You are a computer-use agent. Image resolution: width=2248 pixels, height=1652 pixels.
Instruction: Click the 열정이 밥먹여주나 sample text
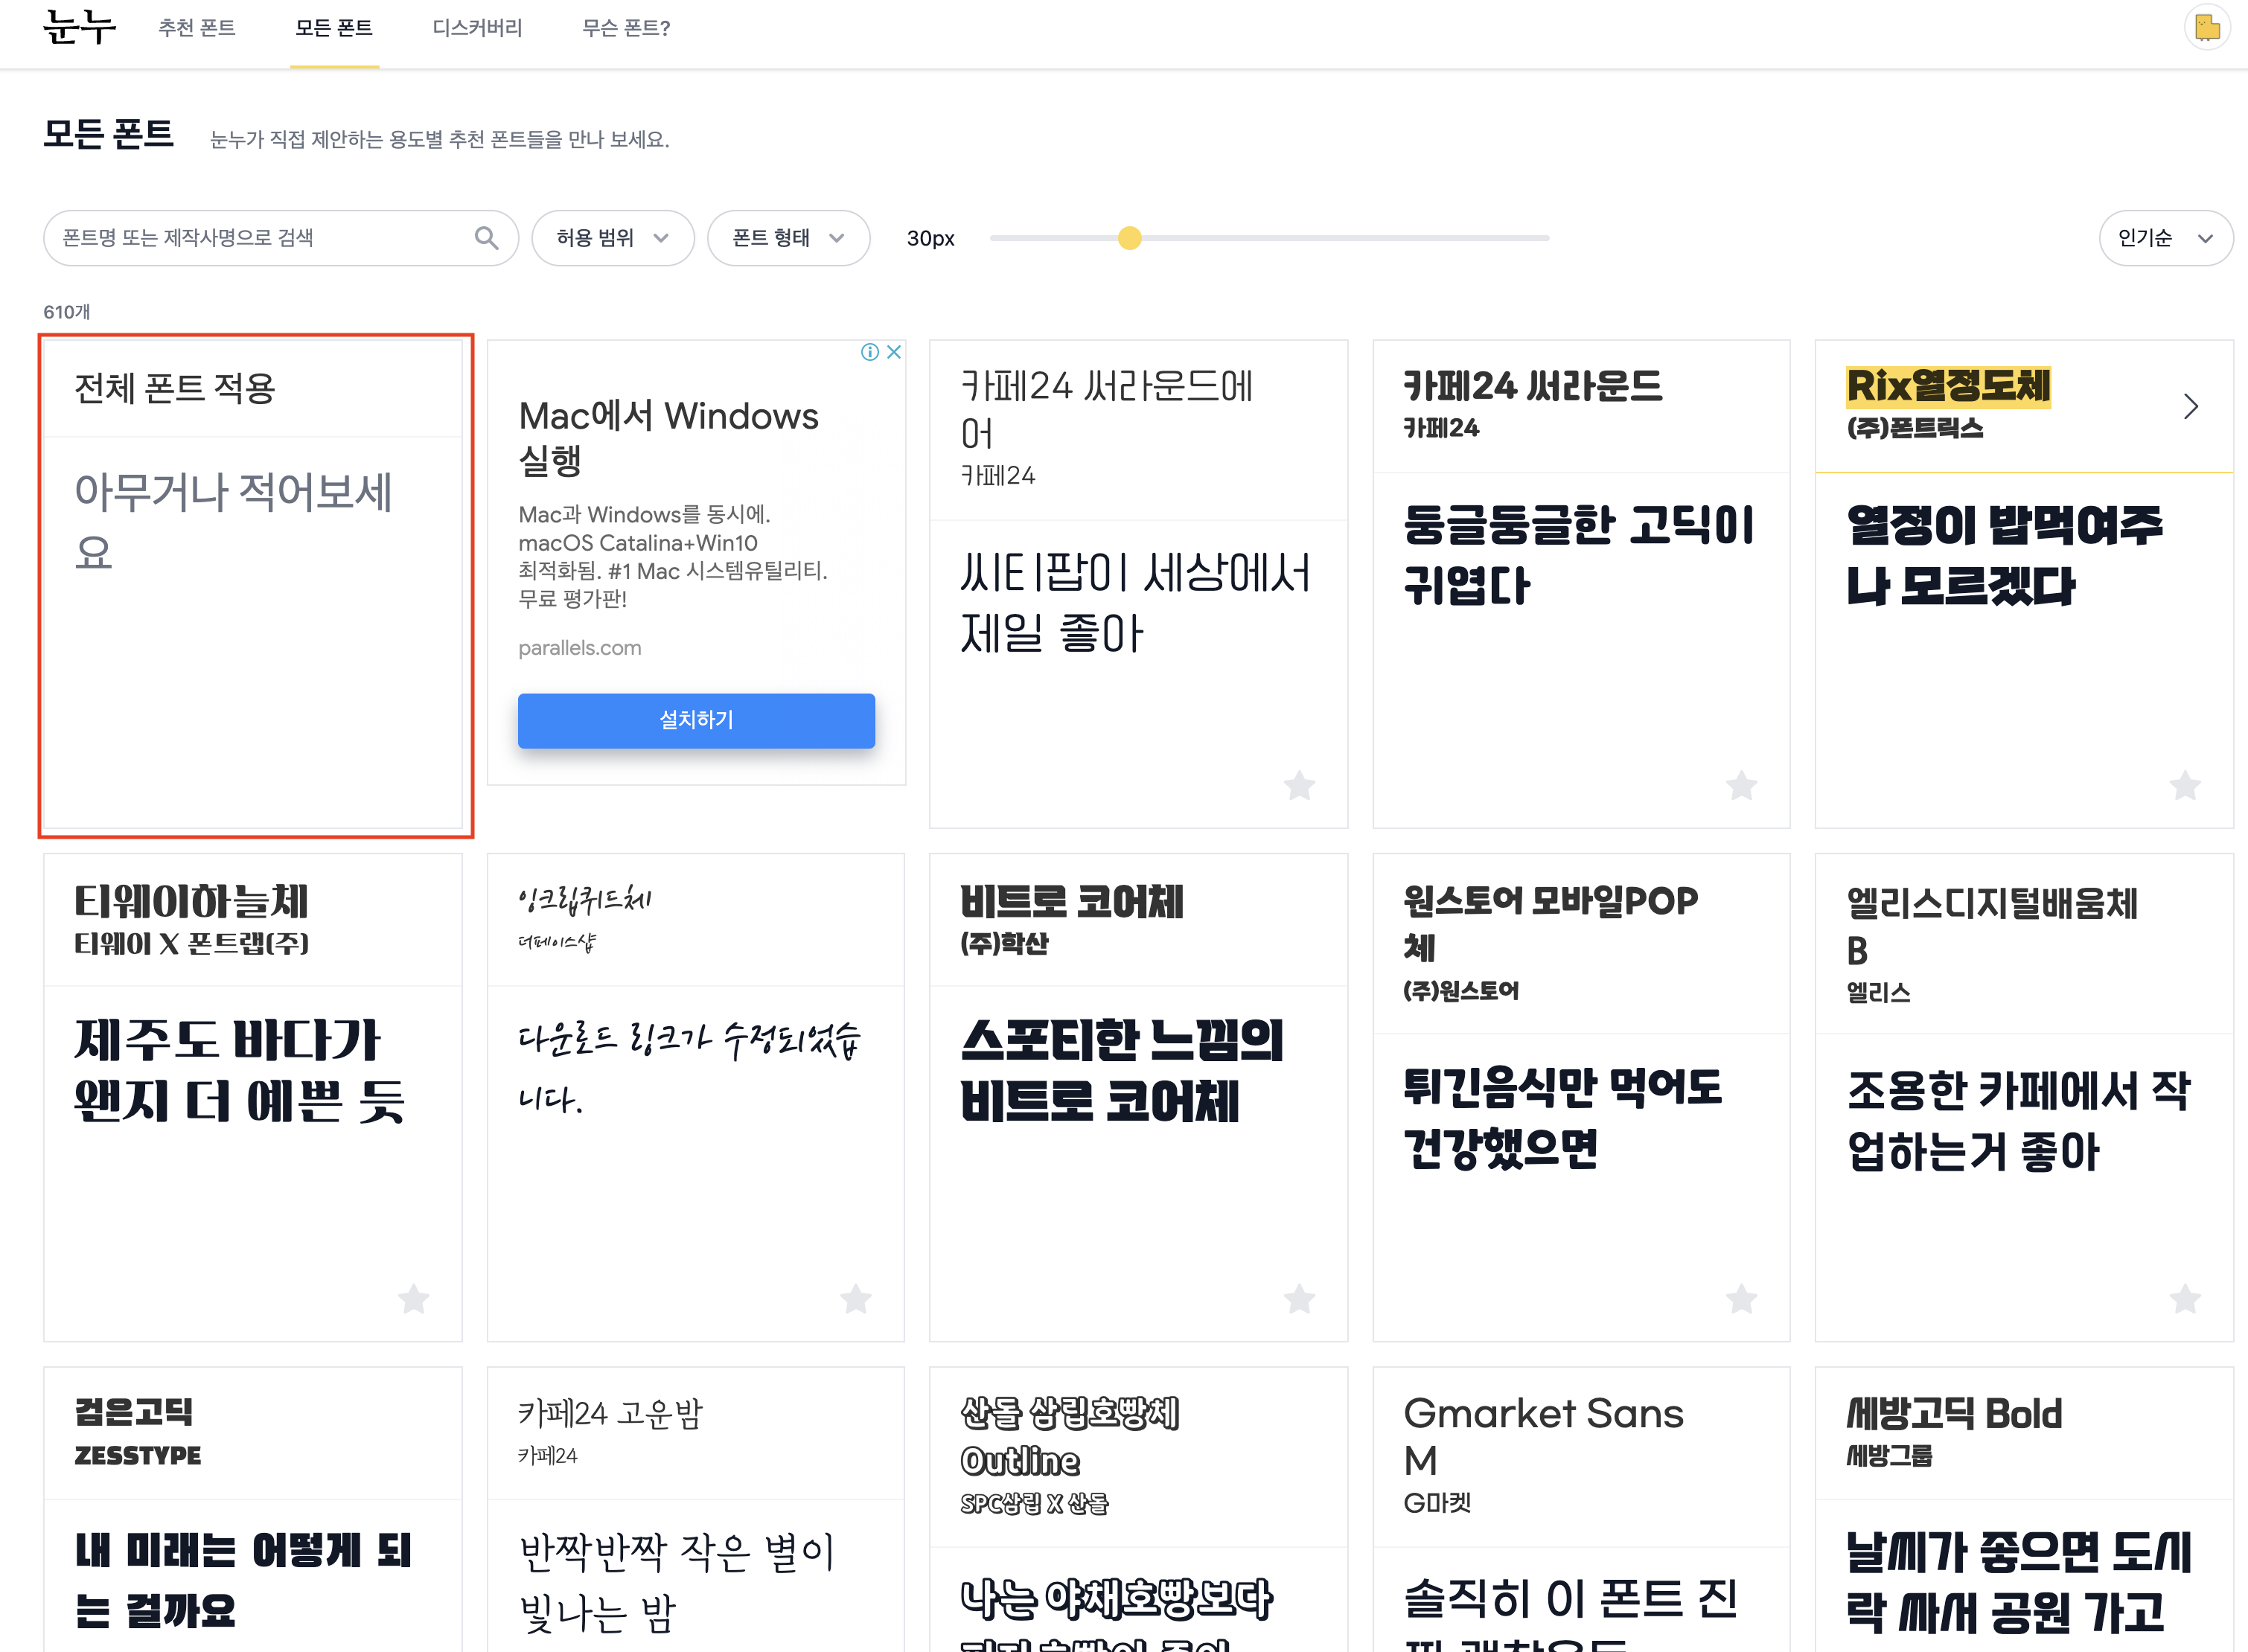pos(2005,556)
